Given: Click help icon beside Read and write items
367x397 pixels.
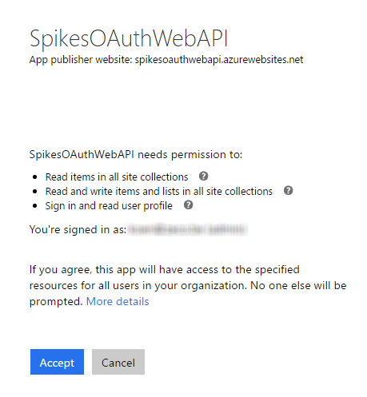Looking at the screenshot, I should coord(288,191).
